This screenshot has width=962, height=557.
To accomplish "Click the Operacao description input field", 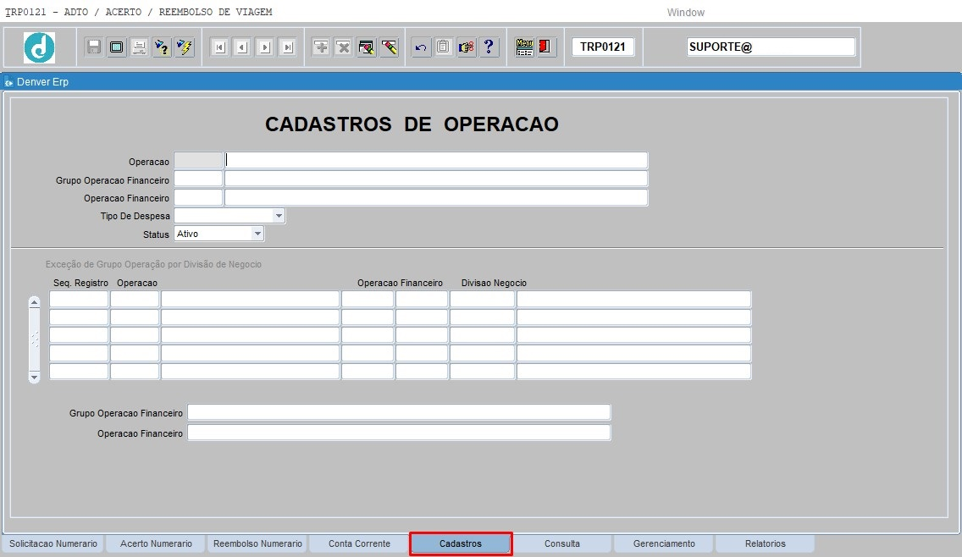I will pyautogui.click(x=436, y=161).
